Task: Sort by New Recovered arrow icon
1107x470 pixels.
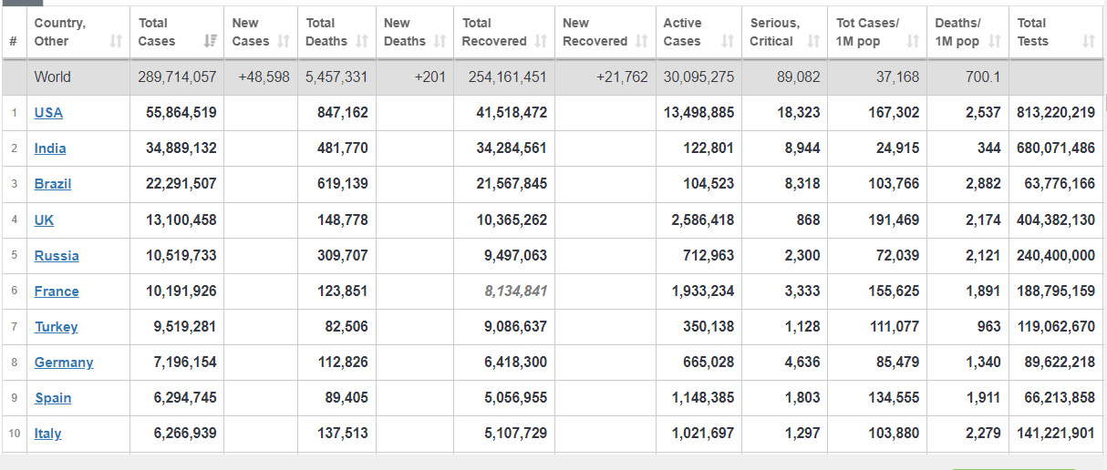Action: point(641,41)
